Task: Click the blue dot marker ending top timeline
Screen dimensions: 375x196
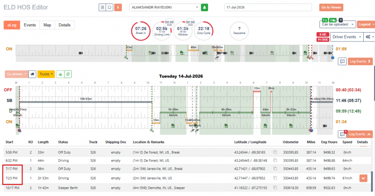Action: (x=333, y=58)
